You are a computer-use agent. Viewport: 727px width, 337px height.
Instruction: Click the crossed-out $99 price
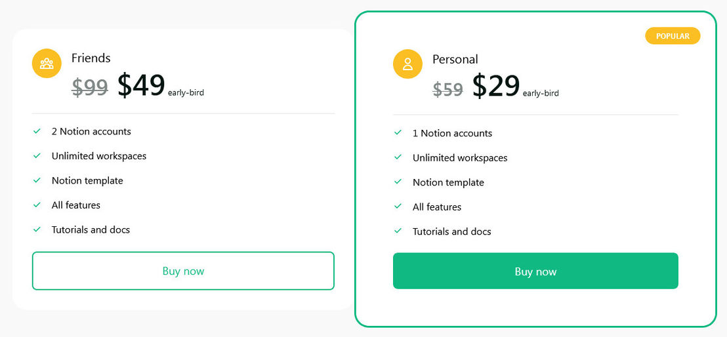point(90,88)
